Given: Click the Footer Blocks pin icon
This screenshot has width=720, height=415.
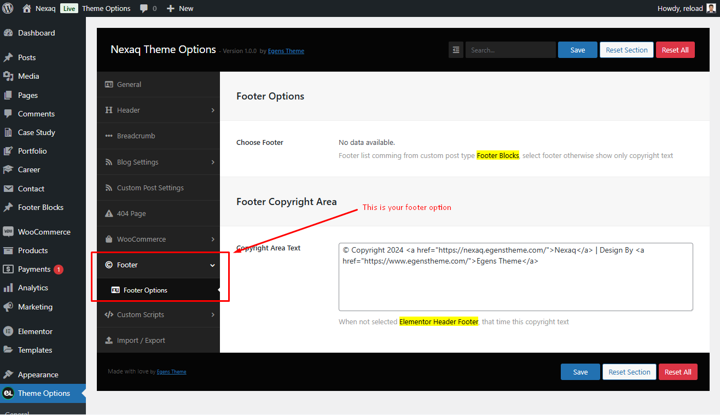Looking at the screenshot, I should tap(8, 207).
